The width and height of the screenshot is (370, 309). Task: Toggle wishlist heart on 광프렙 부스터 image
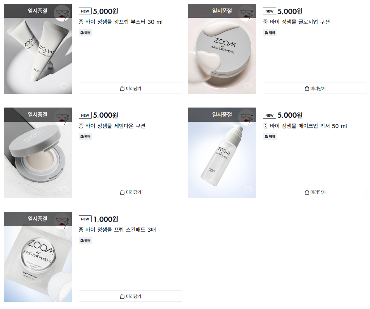(x=64, y=86)
